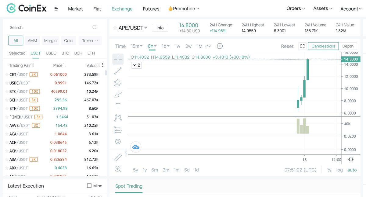366x197 pixels.
Task: Open the emoji icons tool
Action: click(118, 141)
